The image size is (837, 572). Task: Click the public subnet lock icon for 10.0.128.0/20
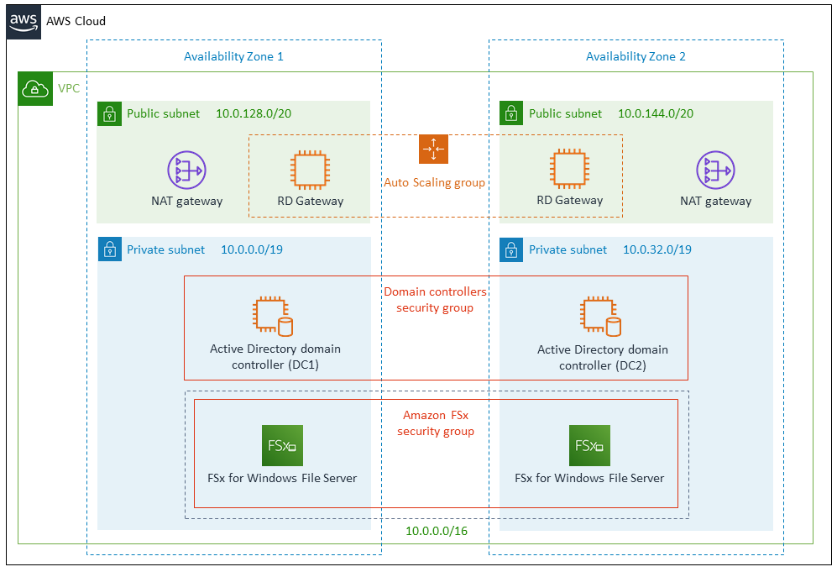pos(109,113)
